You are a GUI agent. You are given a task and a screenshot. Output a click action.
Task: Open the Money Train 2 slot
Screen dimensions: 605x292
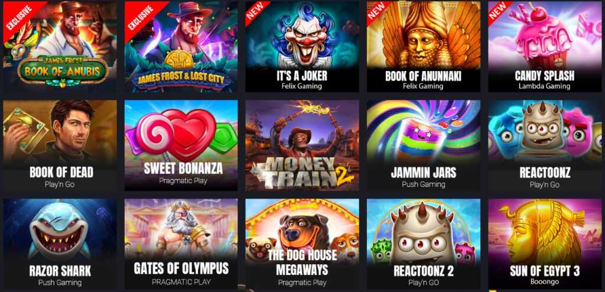(302, 145)
